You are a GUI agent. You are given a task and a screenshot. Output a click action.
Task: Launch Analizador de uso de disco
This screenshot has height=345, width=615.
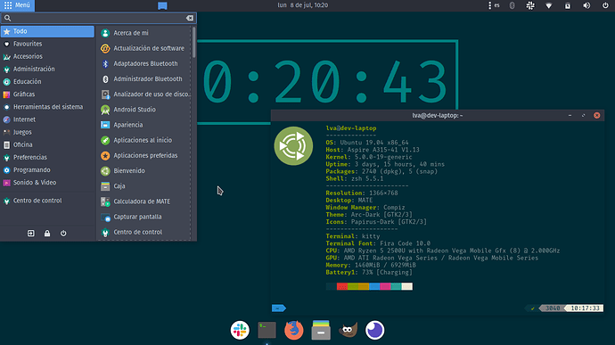click(x=144, y=94)
